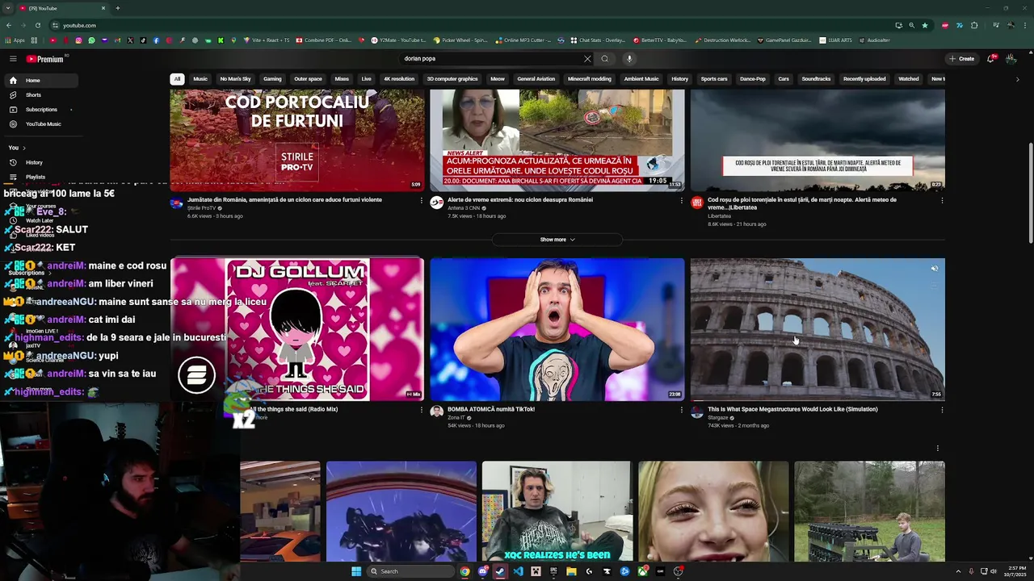Viewport: 1034px width, 581px height.
Task: Open the account avatar menu
Action: 1011,59
